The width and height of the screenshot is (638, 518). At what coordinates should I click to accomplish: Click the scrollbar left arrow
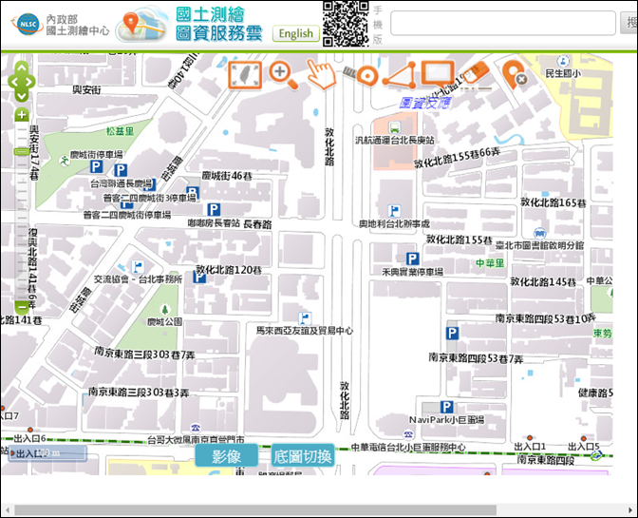point(7,510)
